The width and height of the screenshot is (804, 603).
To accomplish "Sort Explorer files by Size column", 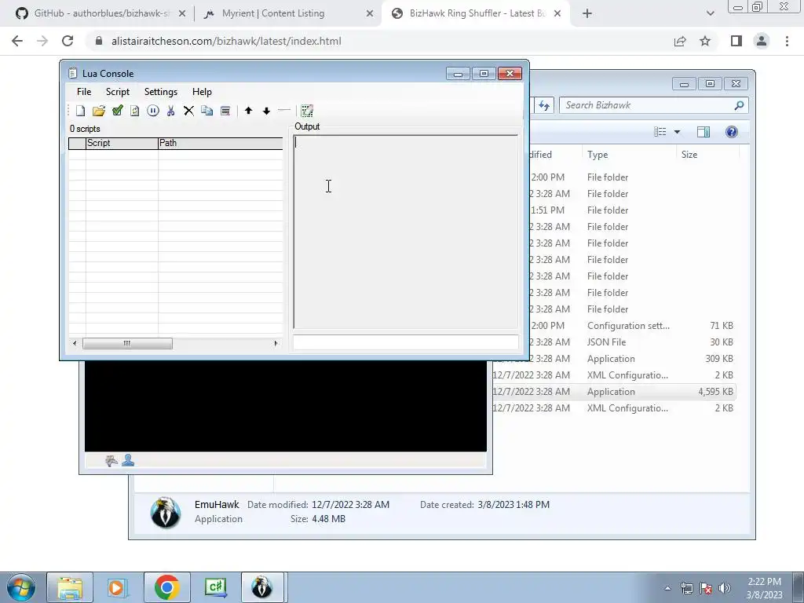I will 707,155.
